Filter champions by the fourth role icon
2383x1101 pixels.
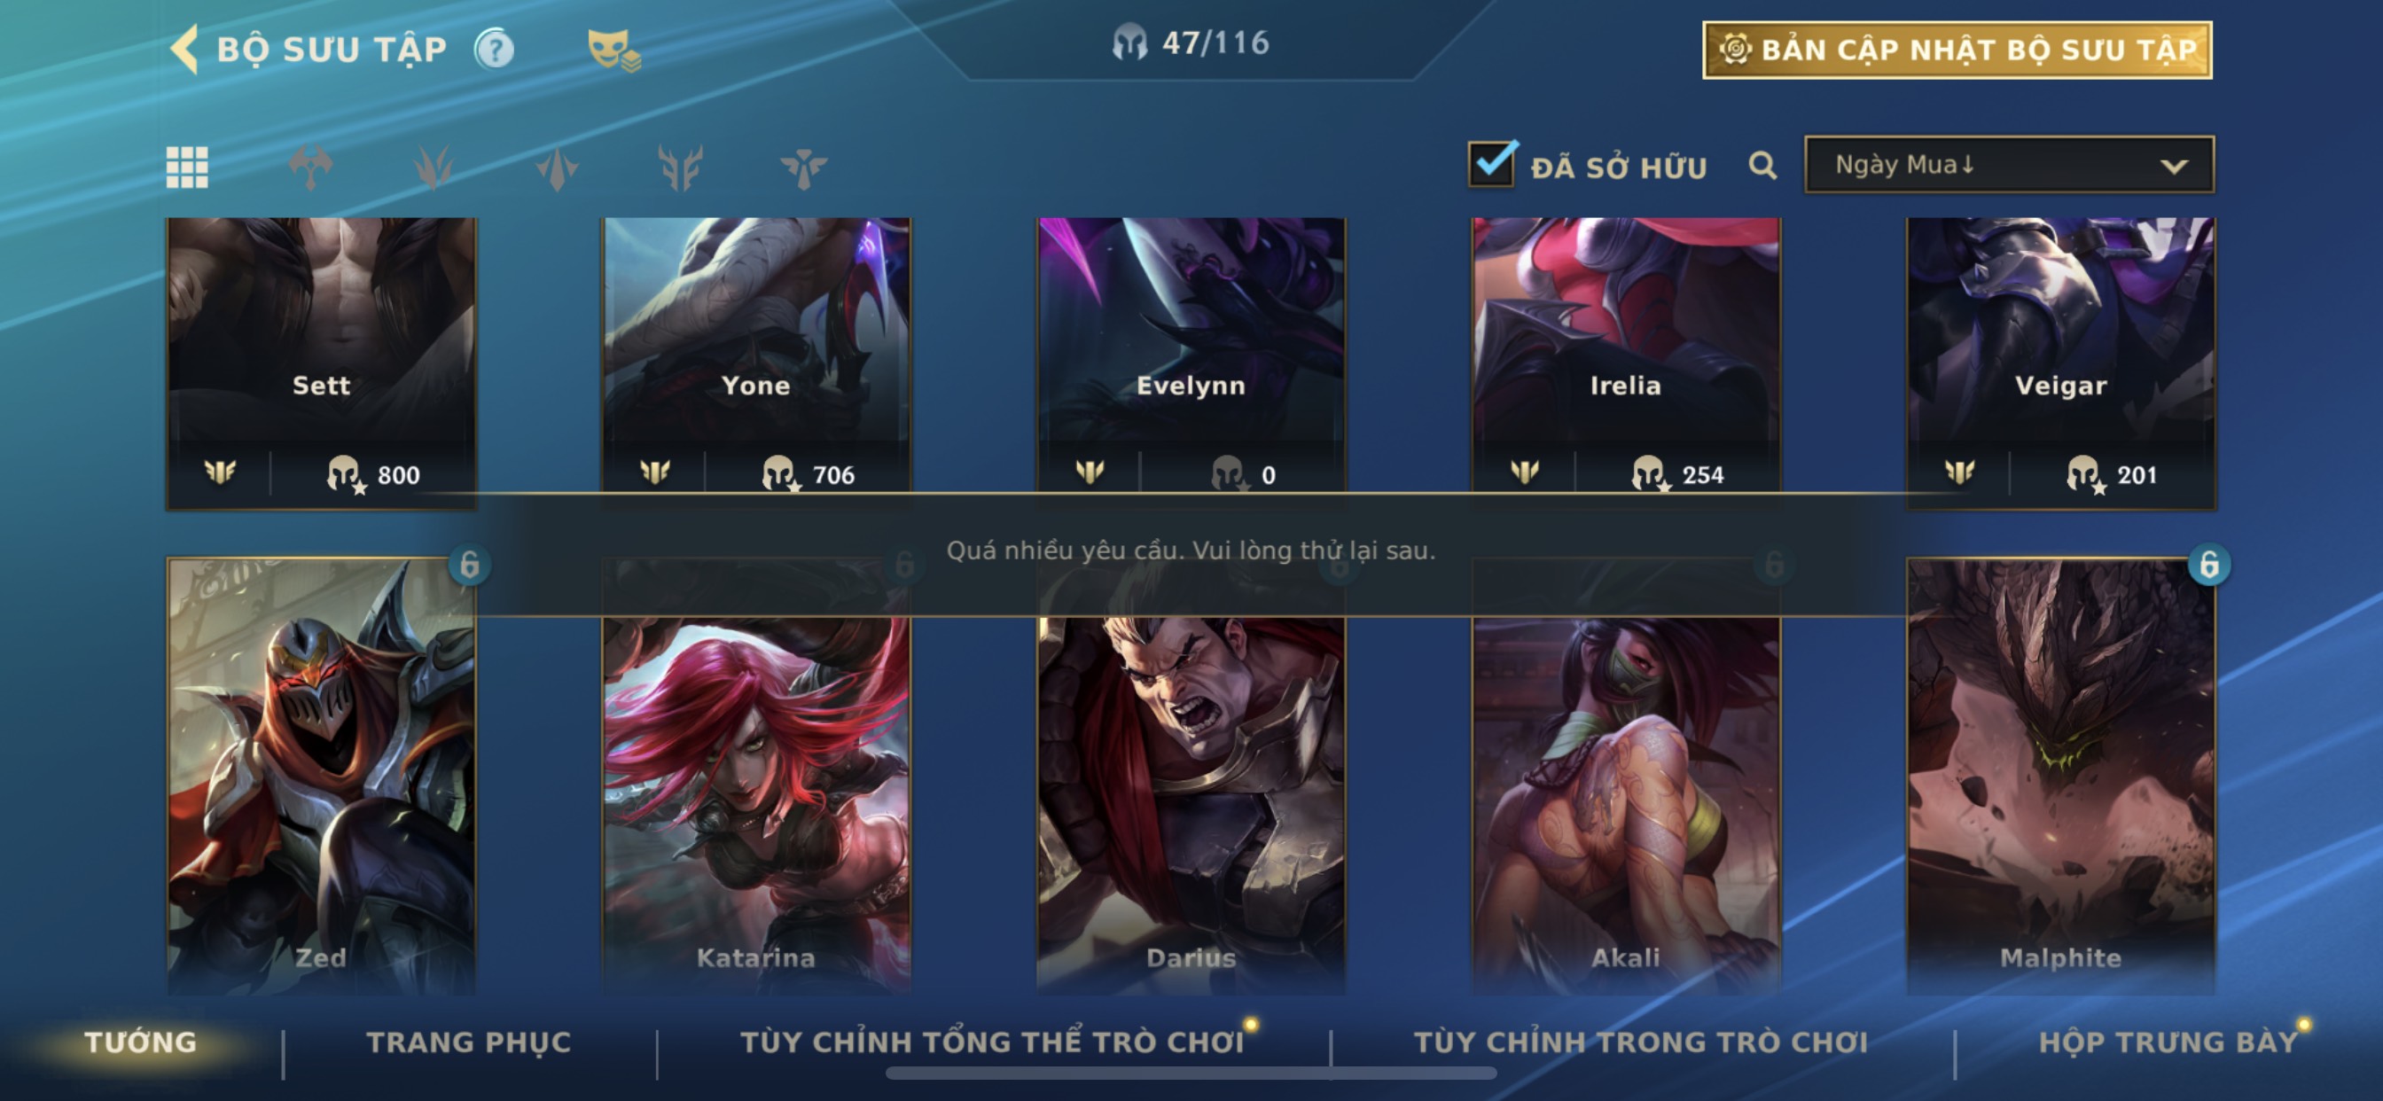680,168
